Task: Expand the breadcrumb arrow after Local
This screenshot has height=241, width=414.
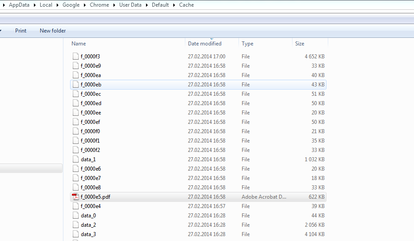Action: coord(57,5)
